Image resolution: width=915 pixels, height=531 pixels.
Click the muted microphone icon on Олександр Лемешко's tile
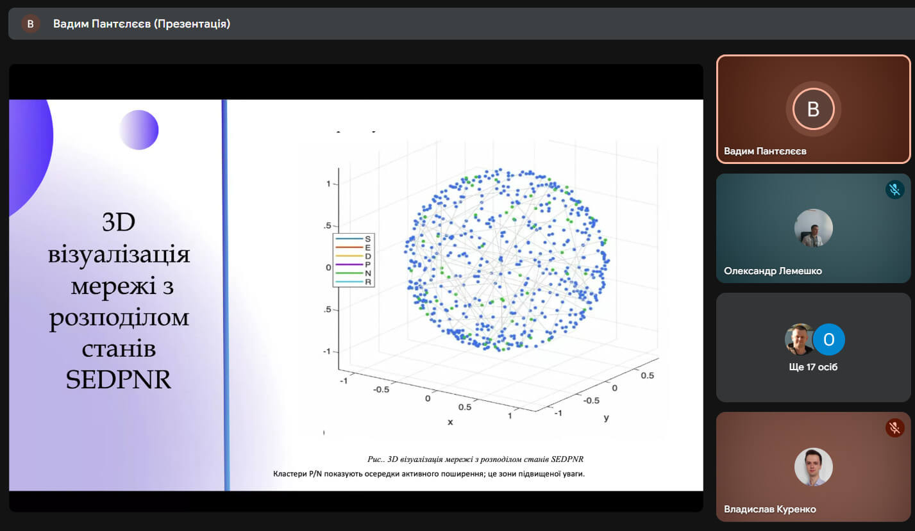[x=894, y=190]
